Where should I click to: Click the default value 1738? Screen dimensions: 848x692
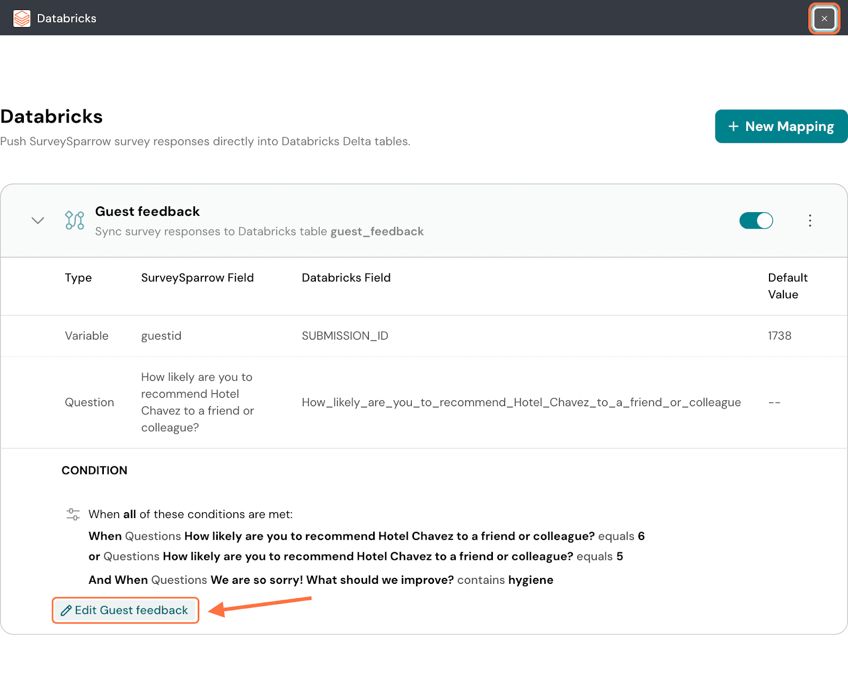click(779, 336)
